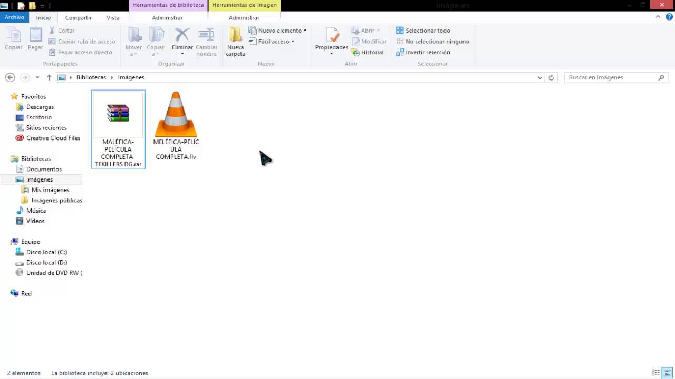Open the Mover a dropdown

click(134, 42)
